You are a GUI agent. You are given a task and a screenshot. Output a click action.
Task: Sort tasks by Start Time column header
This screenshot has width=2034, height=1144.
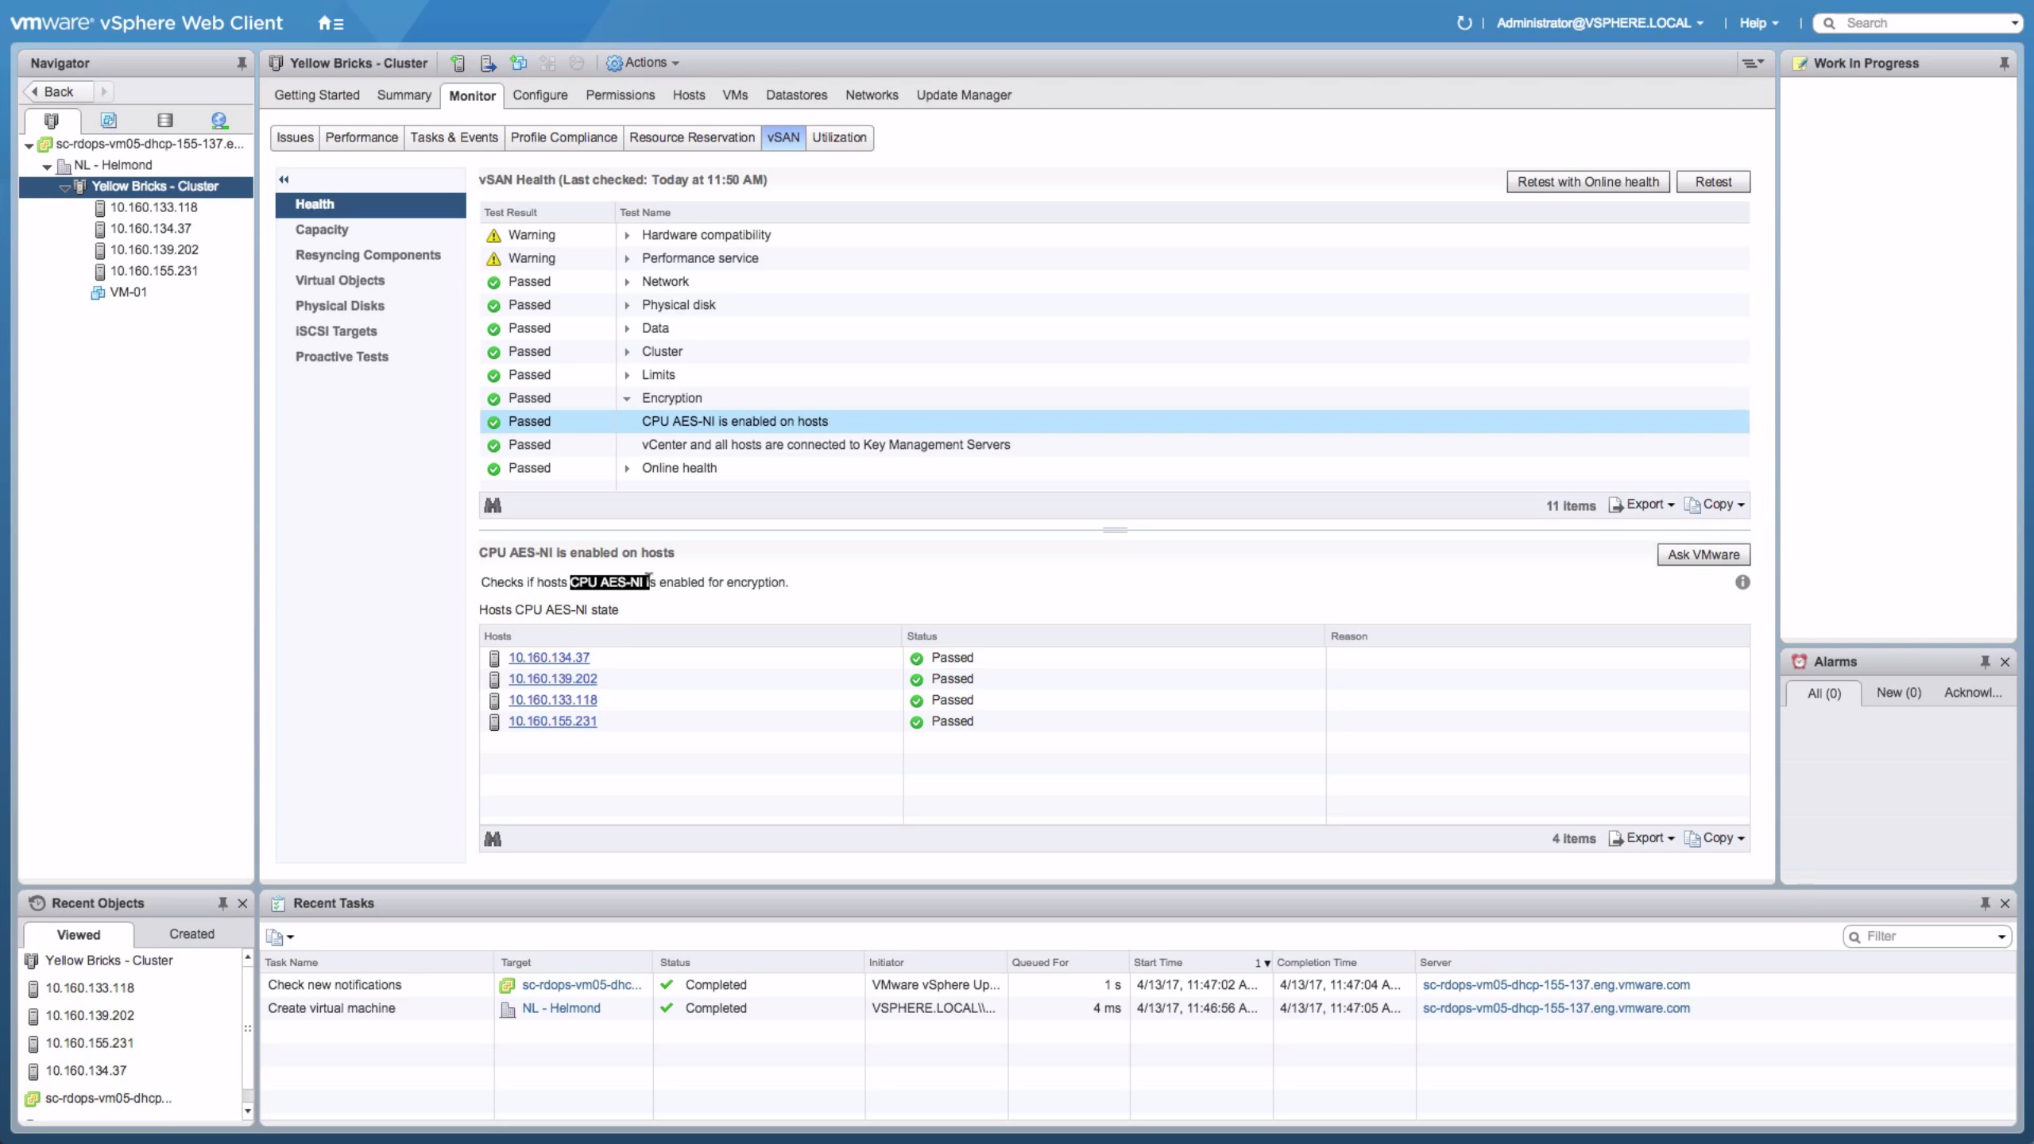[x=1200, y=962]
